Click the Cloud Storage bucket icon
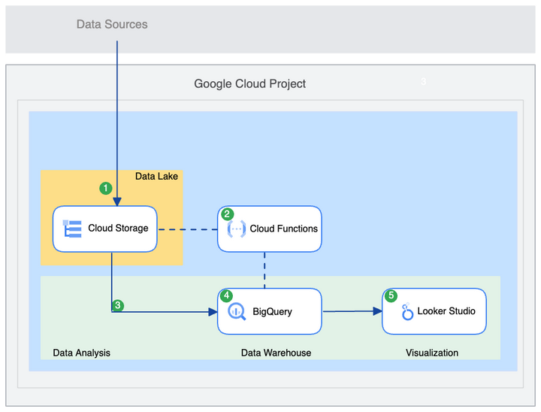Screen dimensions: 541x412 click(72, 229)
